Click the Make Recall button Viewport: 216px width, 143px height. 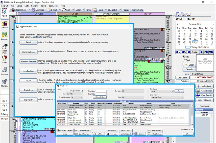204,91
